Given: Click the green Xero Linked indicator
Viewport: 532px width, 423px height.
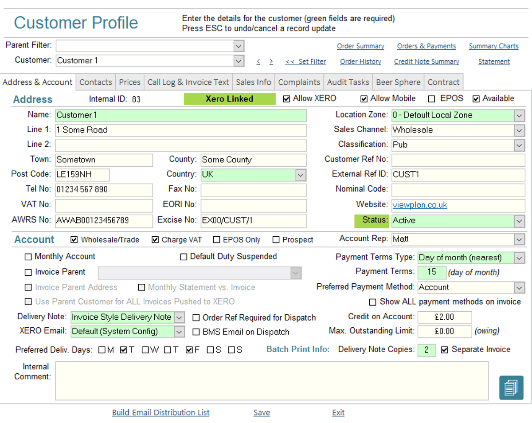Looking at the screenshot, I should click(229, 99).
